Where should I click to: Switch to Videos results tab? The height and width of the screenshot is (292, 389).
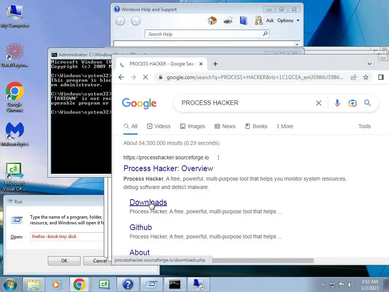(159, 126)
